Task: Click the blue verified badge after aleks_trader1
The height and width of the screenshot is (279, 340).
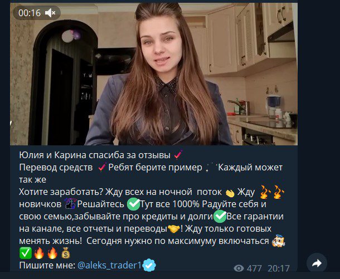Action: point(149,265)
